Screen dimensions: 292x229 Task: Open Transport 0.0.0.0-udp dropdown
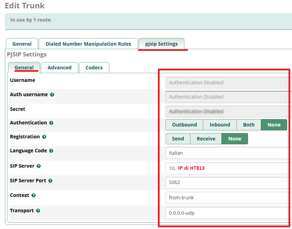[229, 213]
